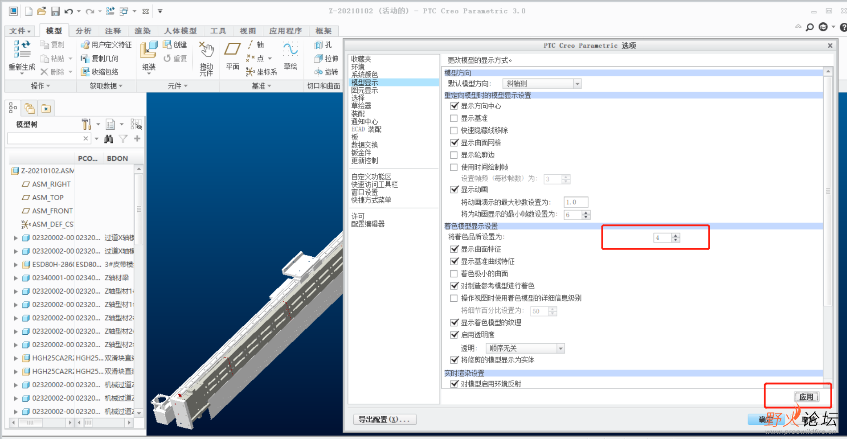Expand the 基准 ribbon group menu
The image size is (847, 439).
point(262,86)
